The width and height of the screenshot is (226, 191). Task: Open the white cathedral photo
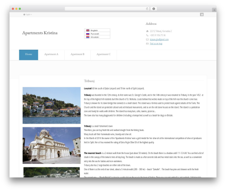coord(52,145)
